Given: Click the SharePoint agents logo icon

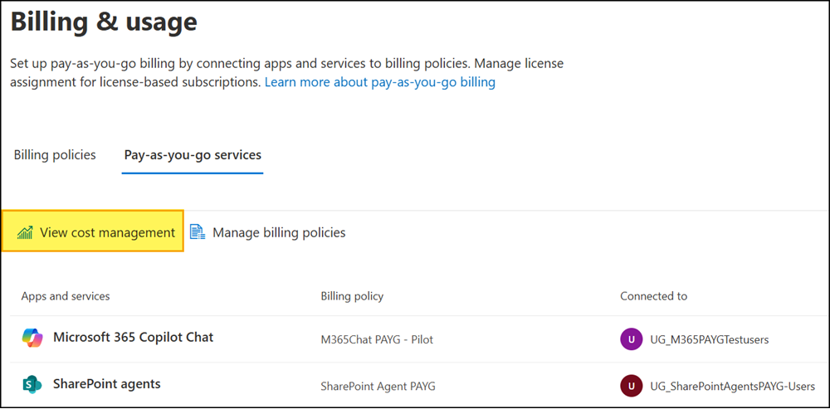Looking at the screenshot, I should tap(32, 384).
